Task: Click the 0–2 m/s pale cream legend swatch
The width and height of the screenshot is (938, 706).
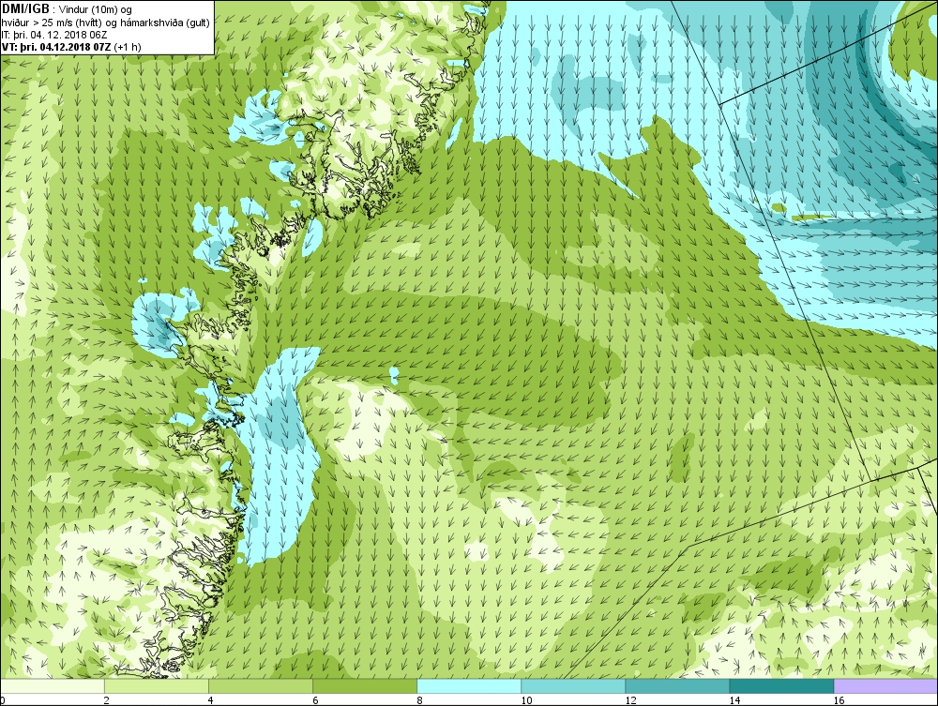Action: [53, 686]
